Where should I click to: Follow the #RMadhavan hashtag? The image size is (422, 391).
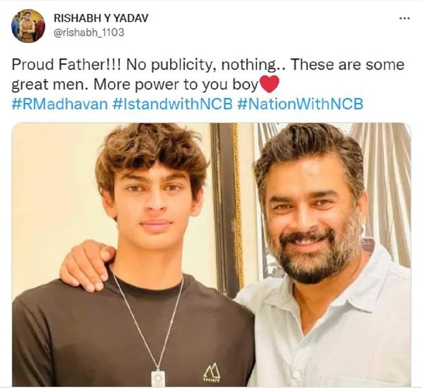[60, 104]
